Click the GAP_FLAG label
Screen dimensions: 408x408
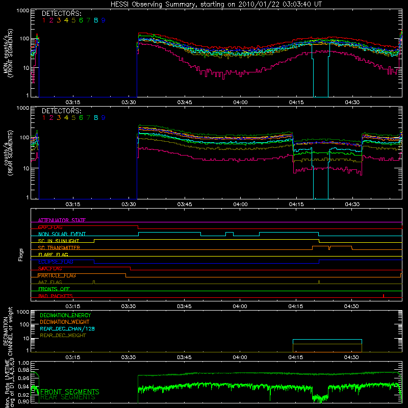pyautogui.click(x=50, y=227)
